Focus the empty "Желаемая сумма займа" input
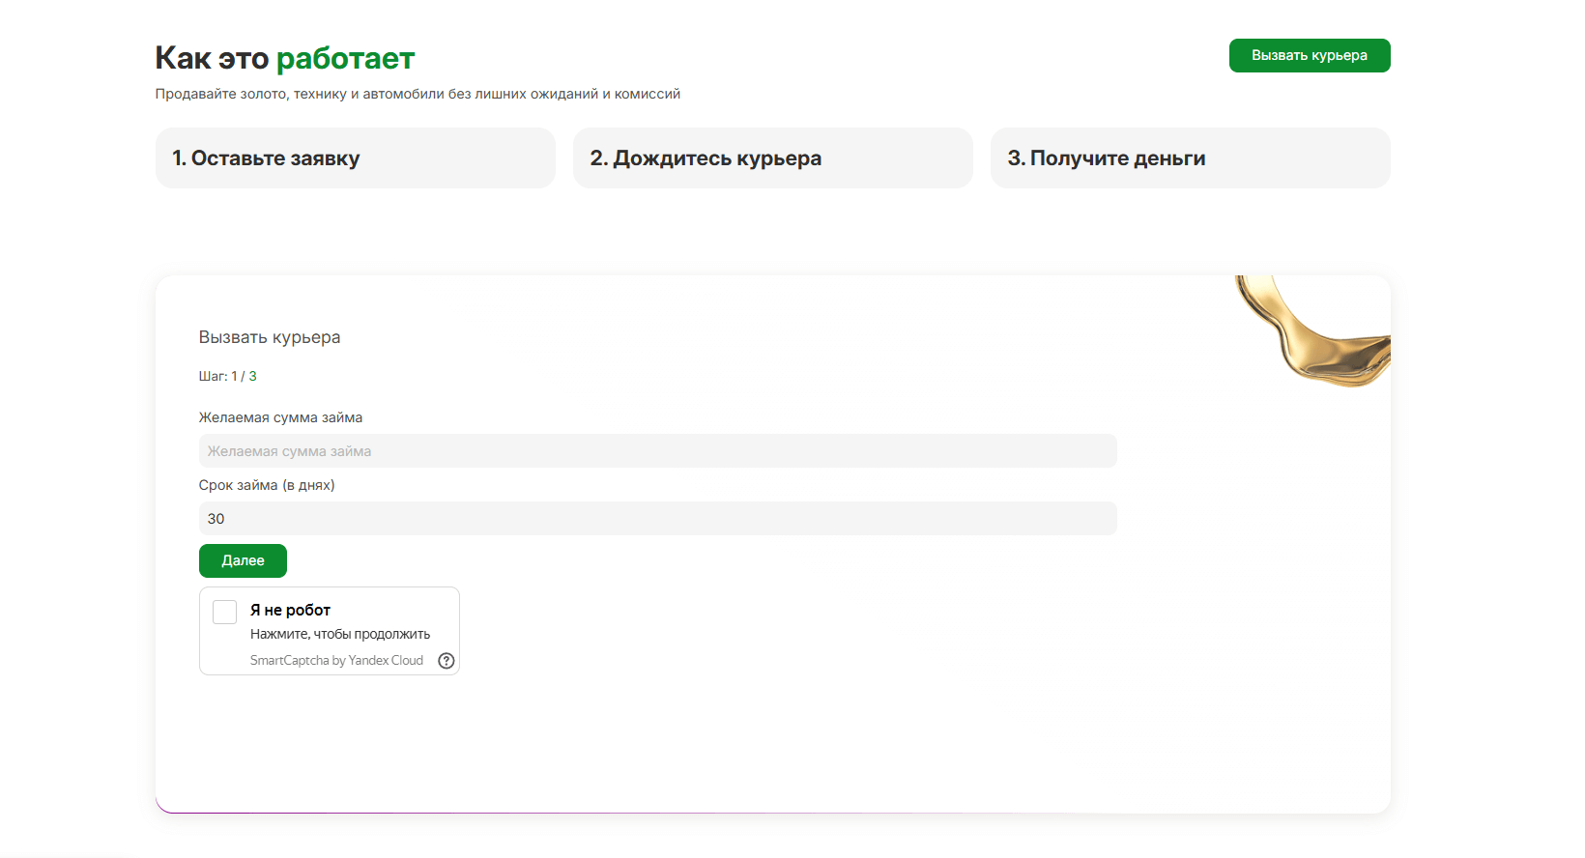Viewport: 1585px width, 858px height. [x=657, y=451]
